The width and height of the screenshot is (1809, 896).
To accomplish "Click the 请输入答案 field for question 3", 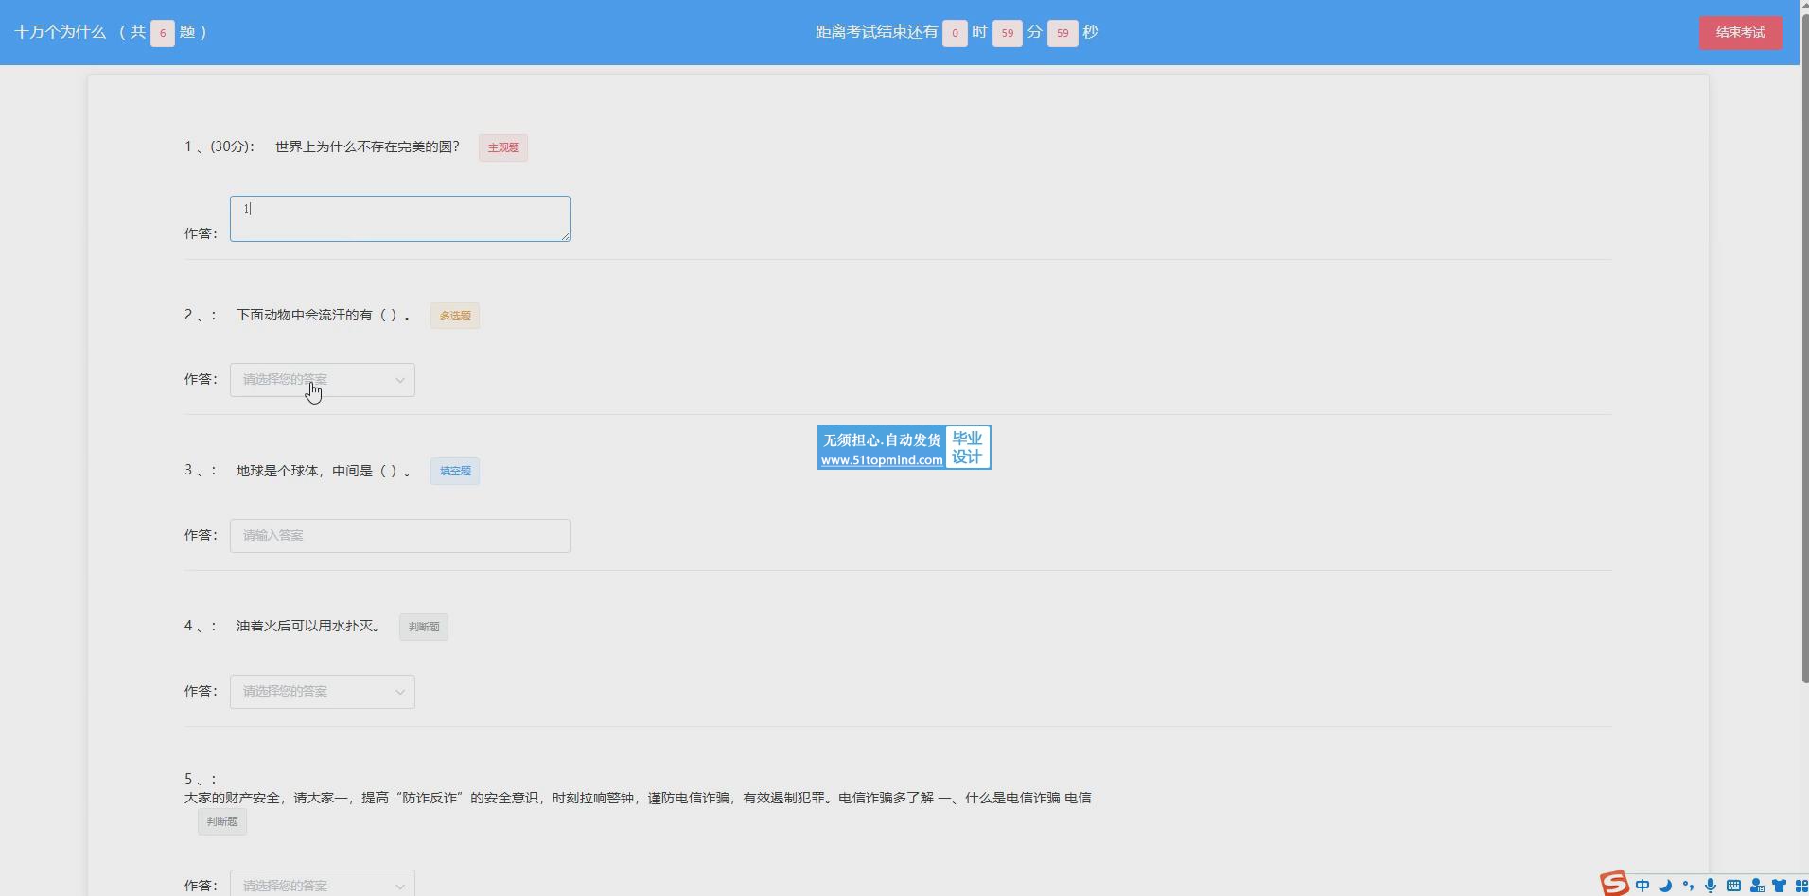I will (399, 536).
